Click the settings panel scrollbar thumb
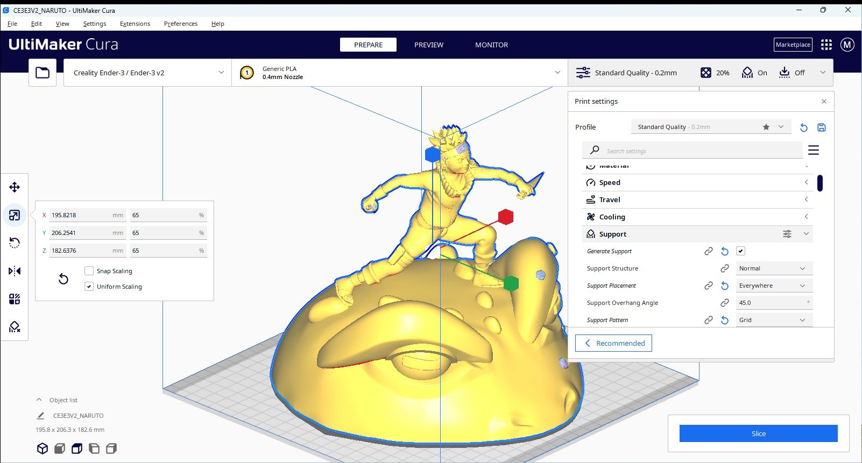The height and width of the screenshot is (463, 862). coord(820,183)
